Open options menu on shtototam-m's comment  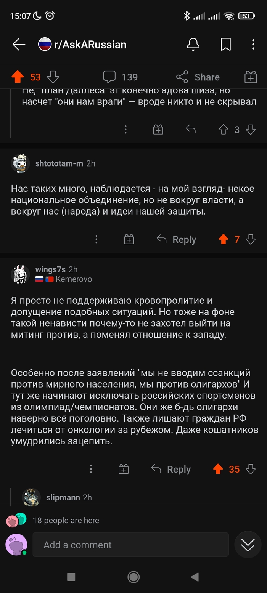click(97, 239)
